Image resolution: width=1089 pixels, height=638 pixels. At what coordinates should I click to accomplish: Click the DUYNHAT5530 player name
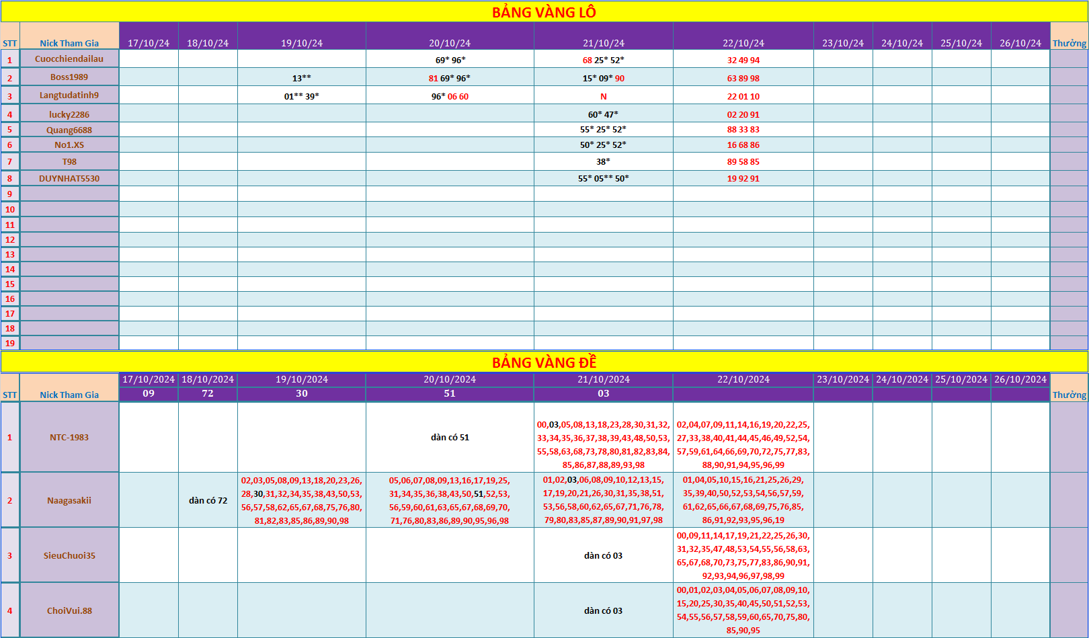tap(69, 179)
